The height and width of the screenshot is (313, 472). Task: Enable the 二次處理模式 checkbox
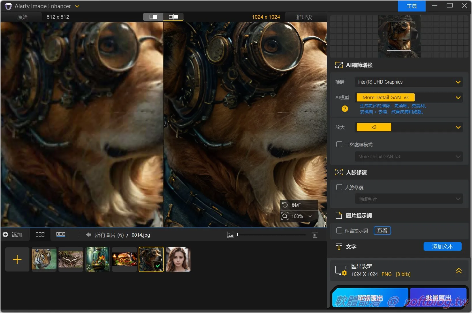click(x=339, y=144)
